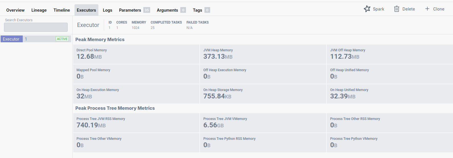Image resolution: width=453 pixels, height=158 pixels.
Task: Select Executor 1 in the sidebar list
Action: pos(11,39)
